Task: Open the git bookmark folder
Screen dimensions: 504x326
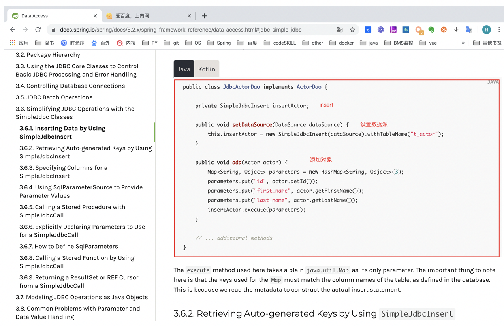Action: click(x=171, y=43)
